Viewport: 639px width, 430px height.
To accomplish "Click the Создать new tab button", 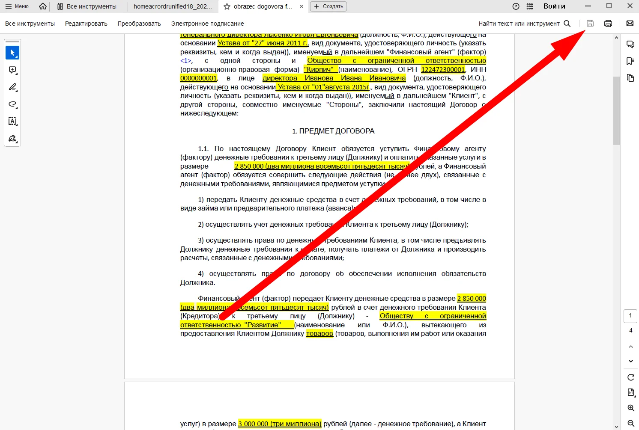I will tap(328, 6).
